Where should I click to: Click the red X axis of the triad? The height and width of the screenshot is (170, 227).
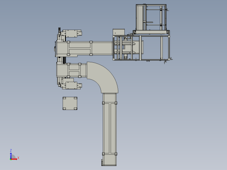(14, 159)
